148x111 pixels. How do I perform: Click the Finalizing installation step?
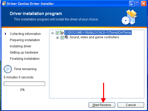25,59
